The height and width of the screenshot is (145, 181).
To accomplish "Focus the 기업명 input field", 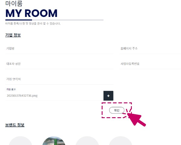I will point(59,48).
